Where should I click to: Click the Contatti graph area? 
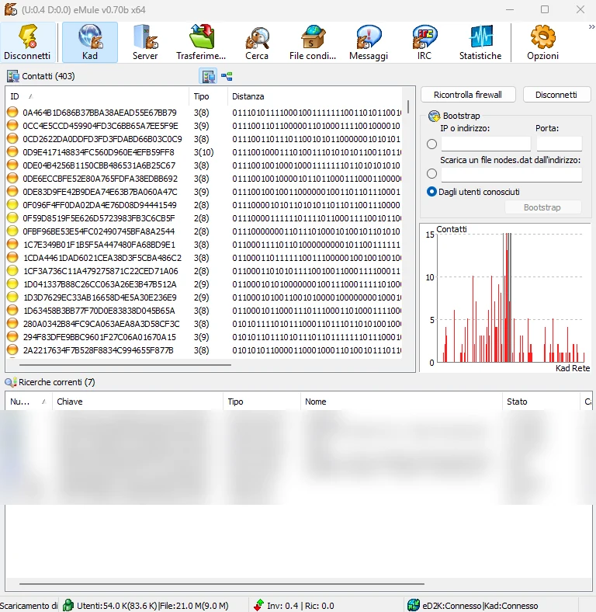pyautogui.click(x=505, y=297)
